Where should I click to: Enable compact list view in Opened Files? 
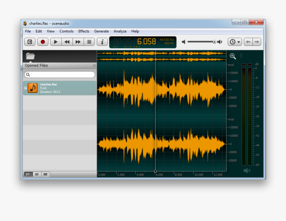[37, 174]
